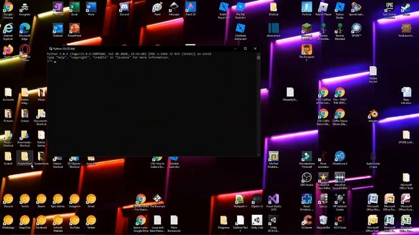Launch the SPORE shortcut
The width and height of the screenshot is (419, 235).
pyautogui.click(x=356, y=30)
